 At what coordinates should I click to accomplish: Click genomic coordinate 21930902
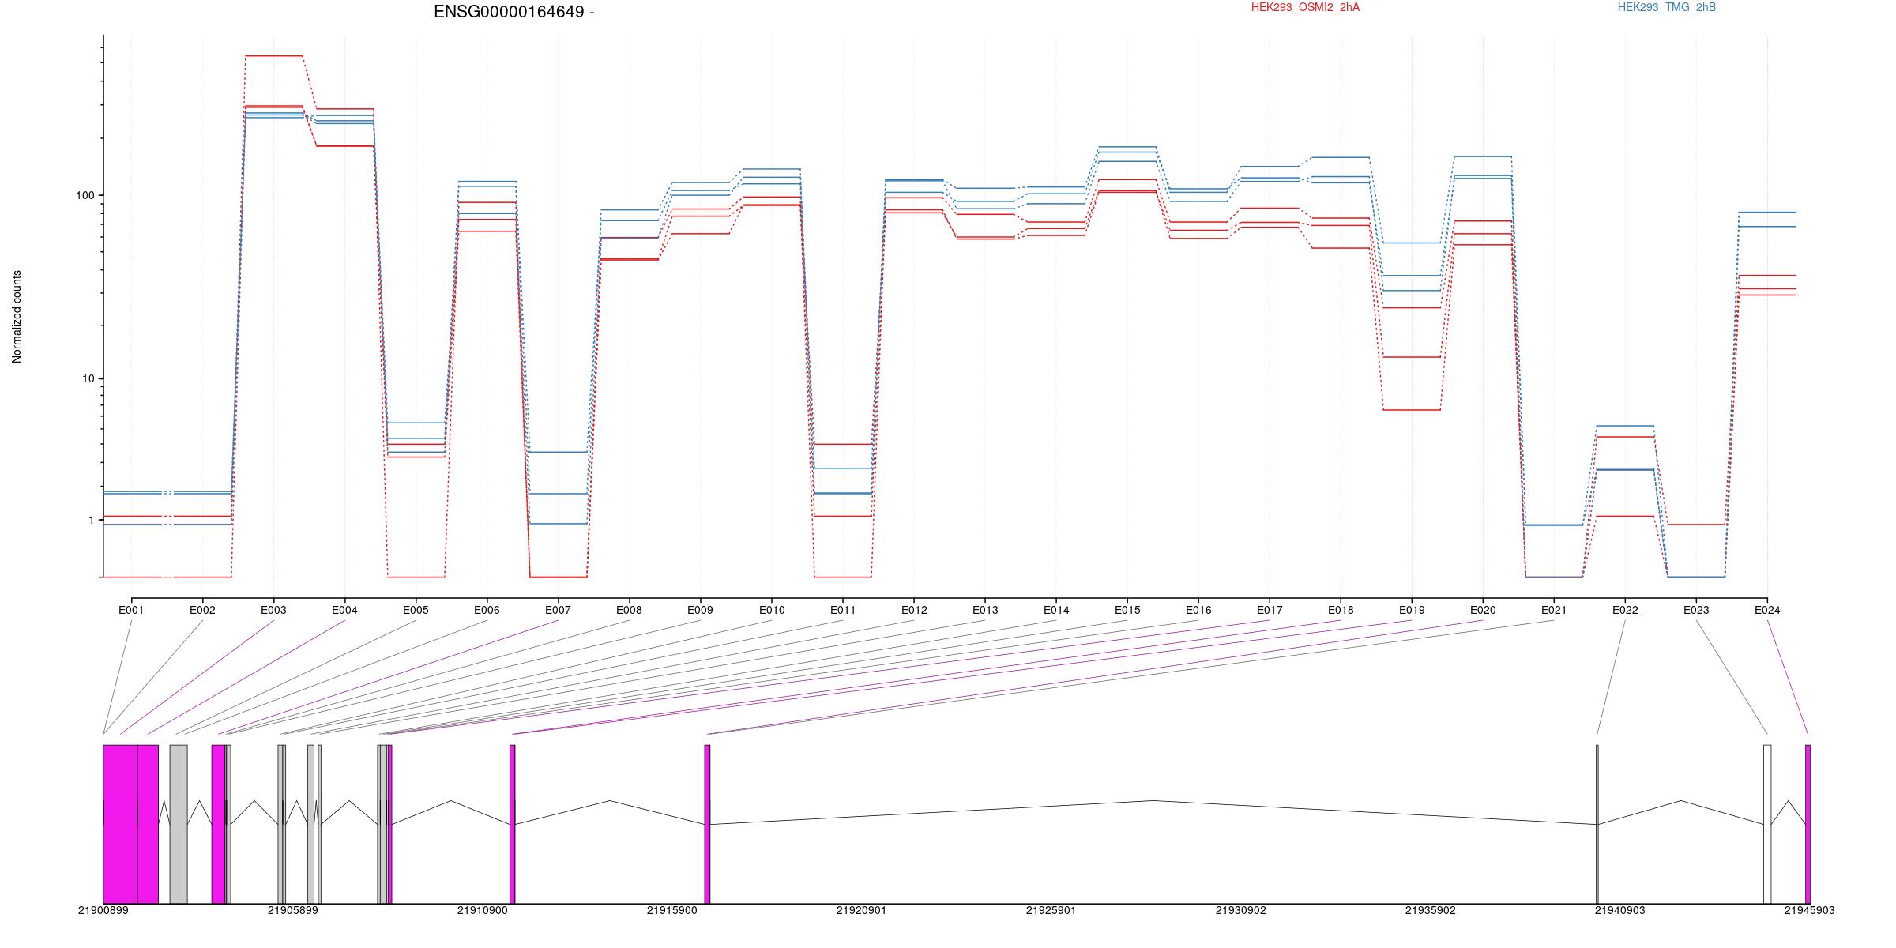(x=1240, y=910)
